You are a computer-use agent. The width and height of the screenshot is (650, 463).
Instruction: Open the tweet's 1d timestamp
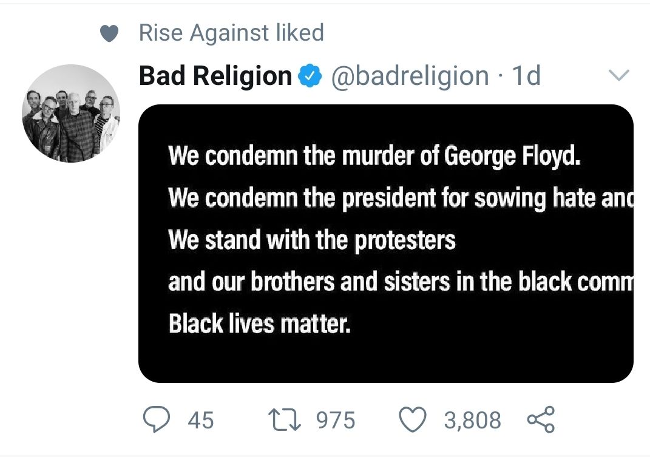pos(526,76)
